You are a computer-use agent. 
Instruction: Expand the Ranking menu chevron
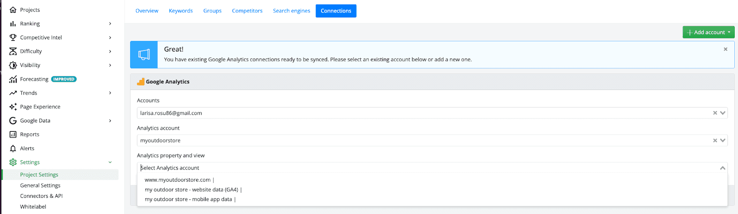110,23
